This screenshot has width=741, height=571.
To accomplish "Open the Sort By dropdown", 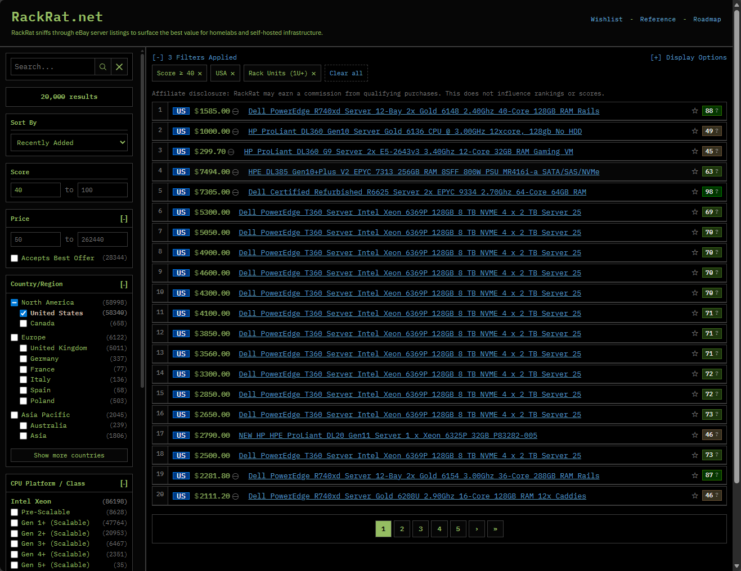I will 69,143.
